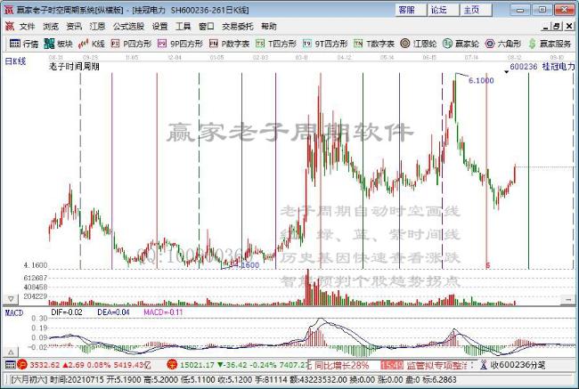
Task: Click the 论坛 forum button
Action: tap(443, 10)
